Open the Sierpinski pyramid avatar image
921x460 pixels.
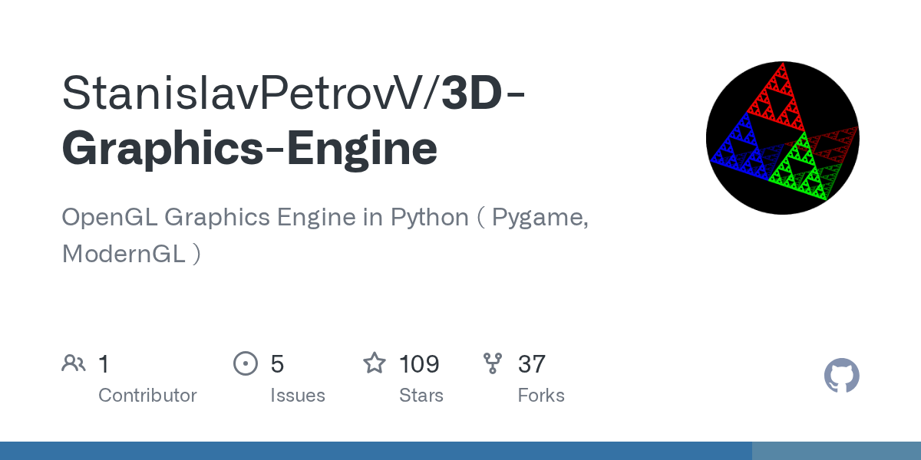click(783, 138)
